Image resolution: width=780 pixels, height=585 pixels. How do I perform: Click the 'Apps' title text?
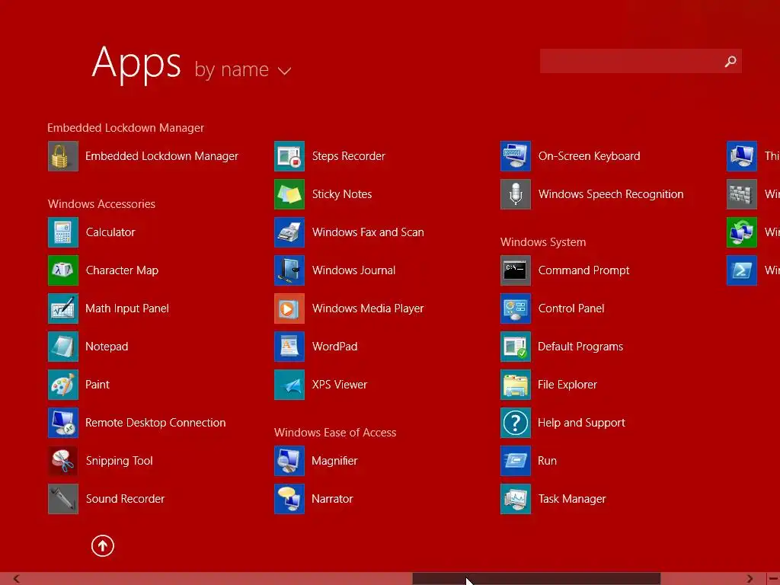pyautogui.click(x=137, y=64)
